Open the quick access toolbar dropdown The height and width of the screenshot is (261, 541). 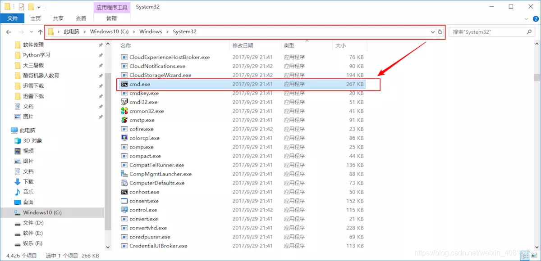39,7
